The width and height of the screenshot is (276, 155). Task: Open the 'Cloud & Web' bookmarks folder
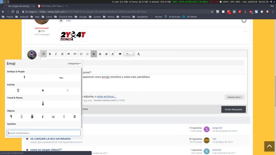tap(64, 17)
